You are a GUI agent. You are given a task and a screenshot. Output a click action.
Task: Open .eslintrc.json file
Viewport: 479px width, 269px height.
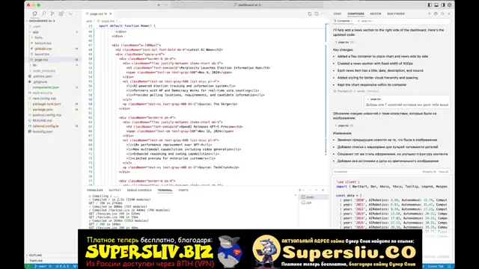pos(43,76)
